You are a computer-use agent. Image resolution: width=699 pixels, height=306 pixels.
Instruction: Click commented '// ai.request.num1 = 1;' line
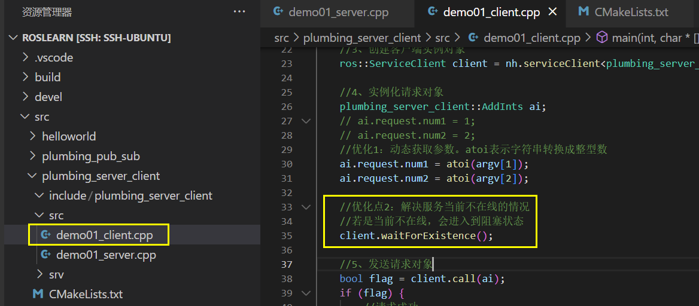[408, 121]
